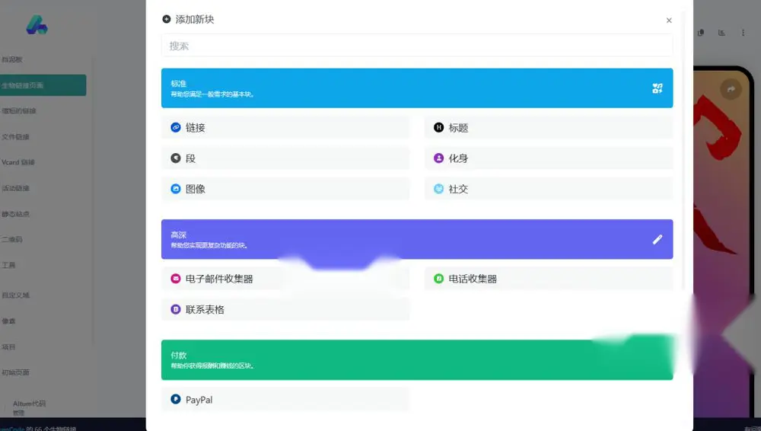Image resolution: width=761 pixels, height=431 pixels.
Task: Select the PayPal block icon
Action: [x=176, y=399]
